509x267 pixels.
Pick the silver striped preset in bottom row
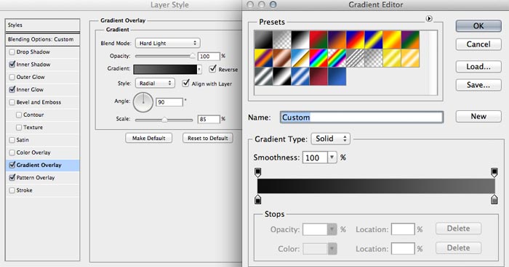coord(263,76)
